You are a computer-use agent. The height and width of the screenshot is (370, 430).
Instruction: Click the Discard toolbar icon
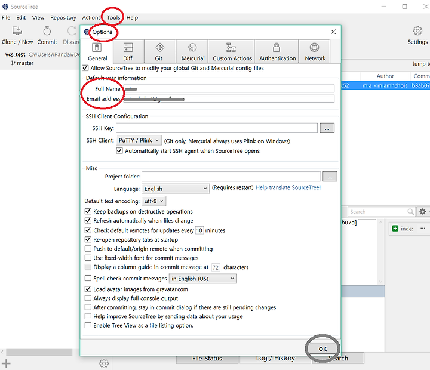[71, 35]
